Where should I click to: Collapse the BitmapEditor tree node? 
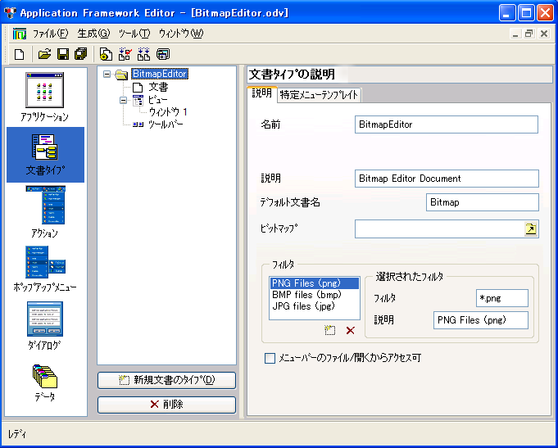[x=108, y=75]
